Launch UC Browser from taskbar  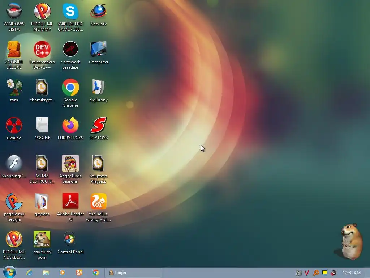(79, 273)
